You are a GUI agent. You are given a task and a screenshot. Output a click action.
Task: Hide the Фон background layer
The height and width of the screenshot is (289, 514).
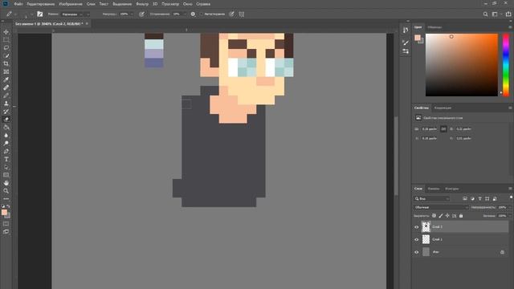[x=416, y=252]
